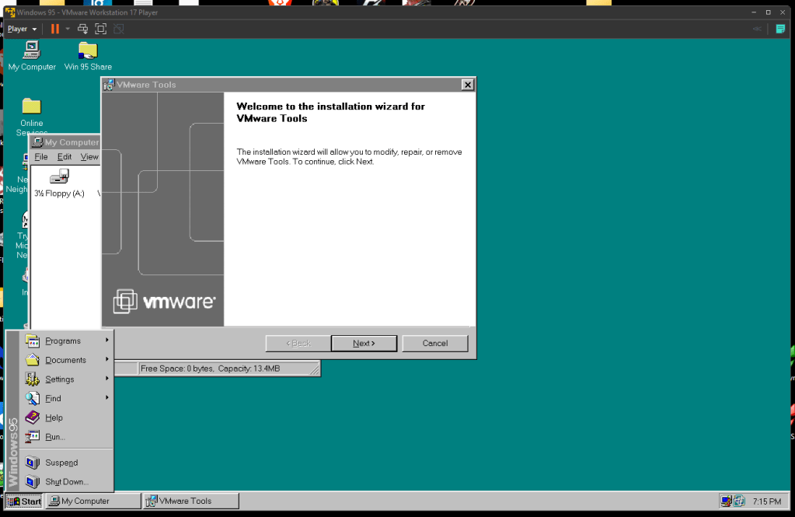Expand the Programs submenu in Start menu
The image size is (795, 517).
coord(63,341)
